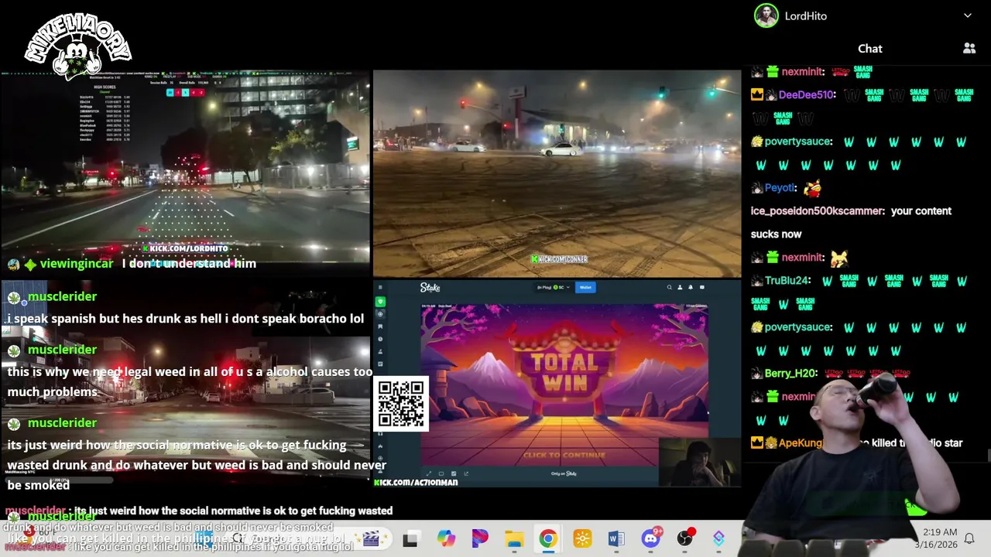Open File Explorer from the taskbar

514,539
